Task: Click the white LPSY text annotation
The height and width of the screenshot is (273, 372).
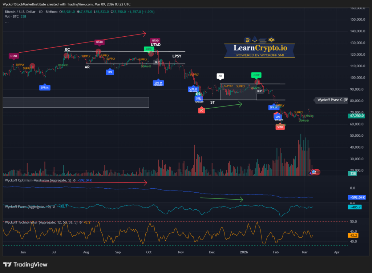Action: (x=177, y=56)
